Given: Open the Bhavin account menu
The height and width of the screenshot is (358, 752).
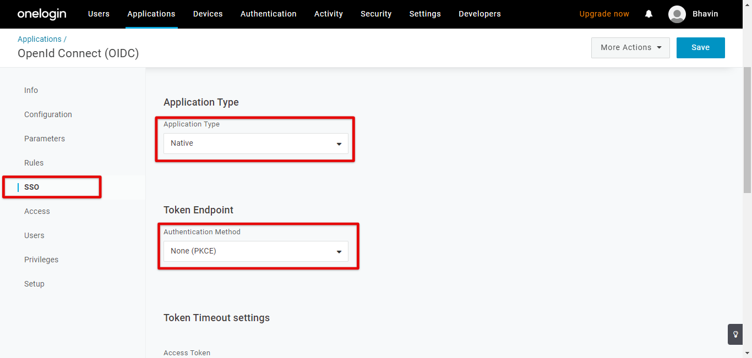Looking at the screenshot, I should pos(705,14).
